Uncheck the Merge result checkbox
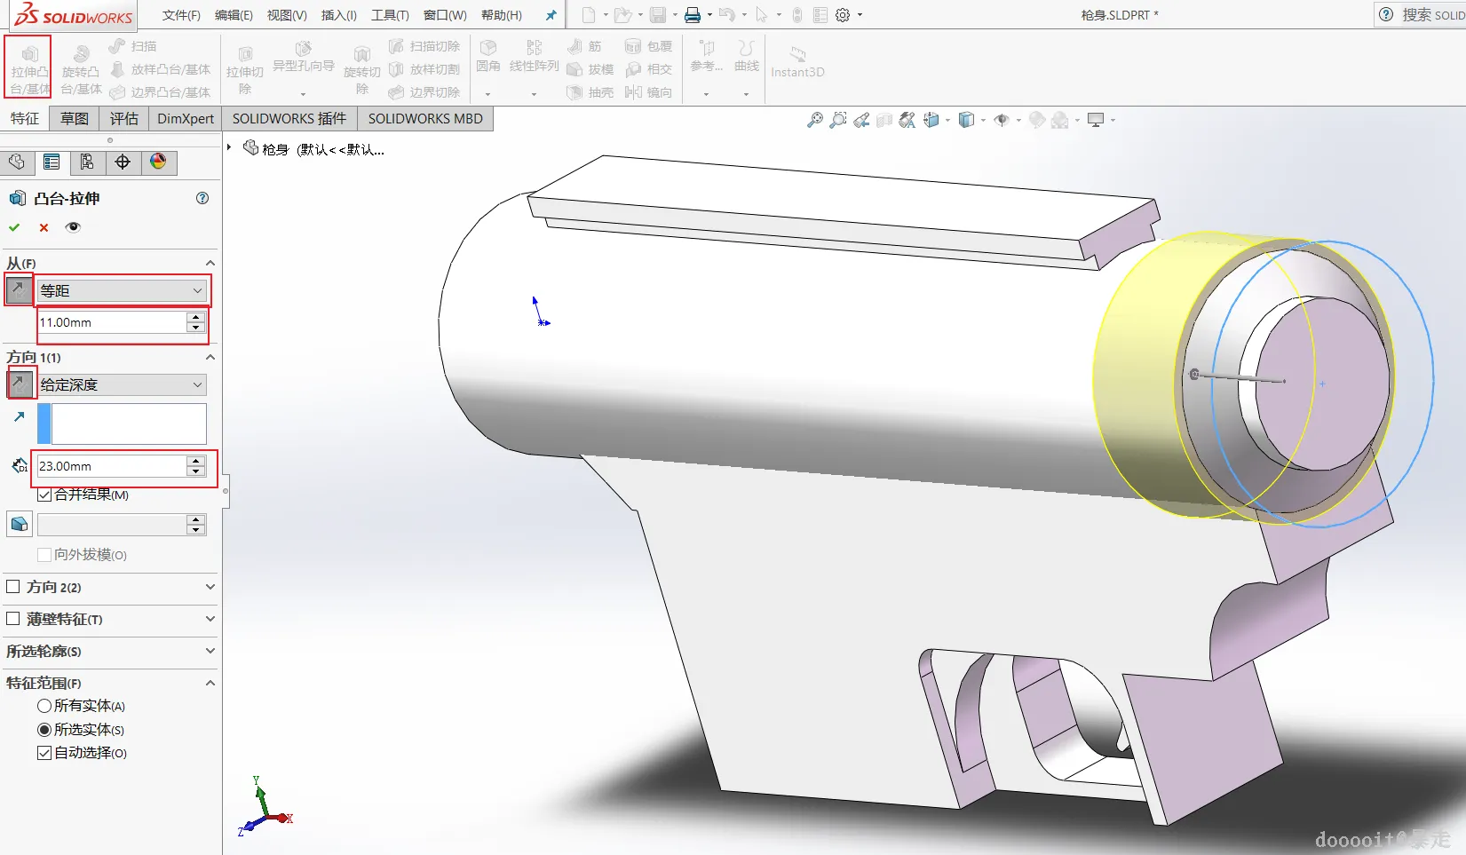Screen dimensions: 1466x855 click(44, 495)
